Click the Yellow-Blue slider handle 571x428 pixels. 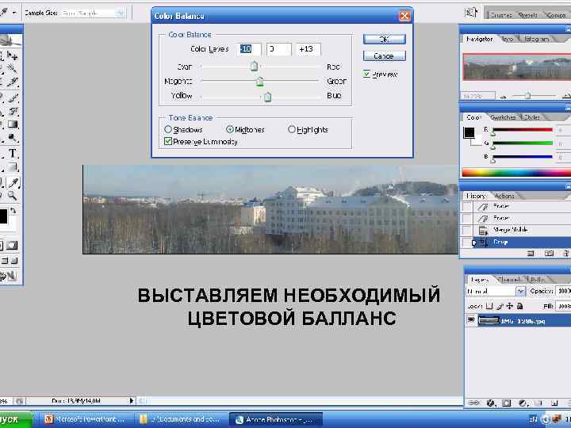(268, 97)
